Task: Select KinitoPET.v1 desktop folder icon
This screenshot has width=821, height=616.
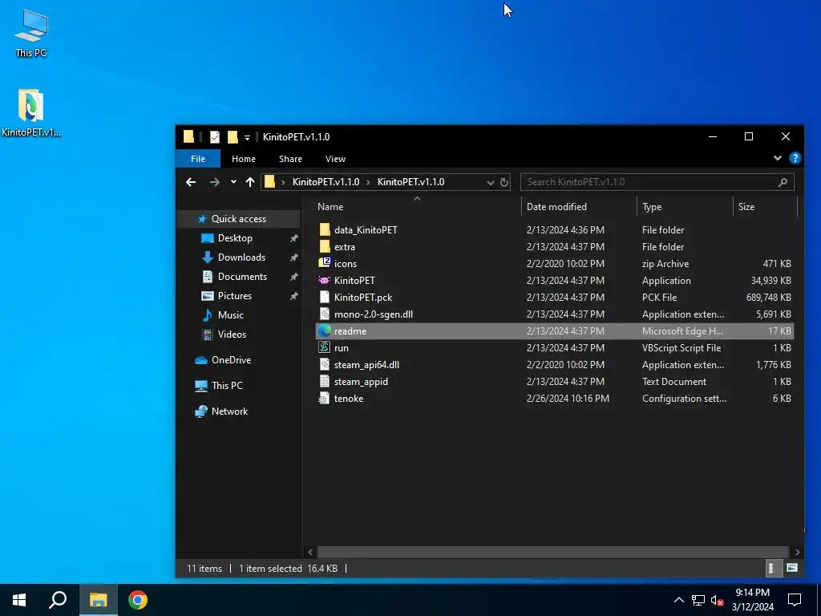Action: pos(31,112)
